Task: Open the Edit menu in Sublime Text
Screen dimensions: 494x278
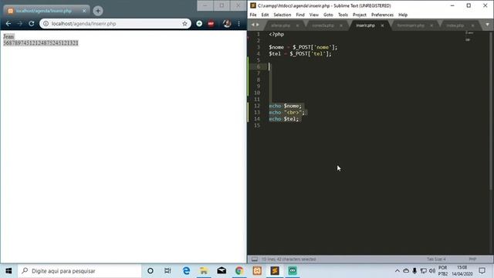Action: (x=265, y=15)
